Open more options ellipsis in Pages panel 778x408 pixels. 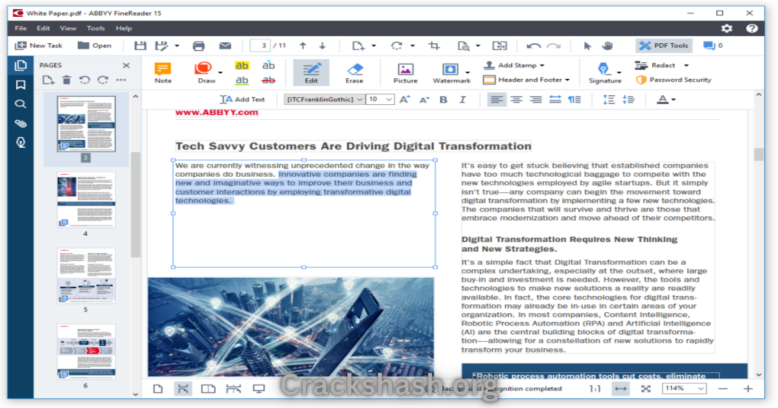tap(121, 80)
